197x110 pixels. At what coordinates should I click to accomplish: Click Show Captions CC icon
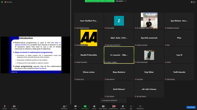[x=103, y=106]
